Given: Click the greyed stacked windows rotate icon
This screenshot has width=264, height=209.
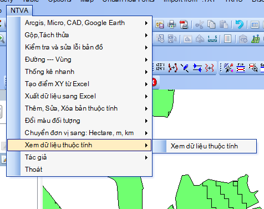Looking at the screenshot, I should (172, 39).
